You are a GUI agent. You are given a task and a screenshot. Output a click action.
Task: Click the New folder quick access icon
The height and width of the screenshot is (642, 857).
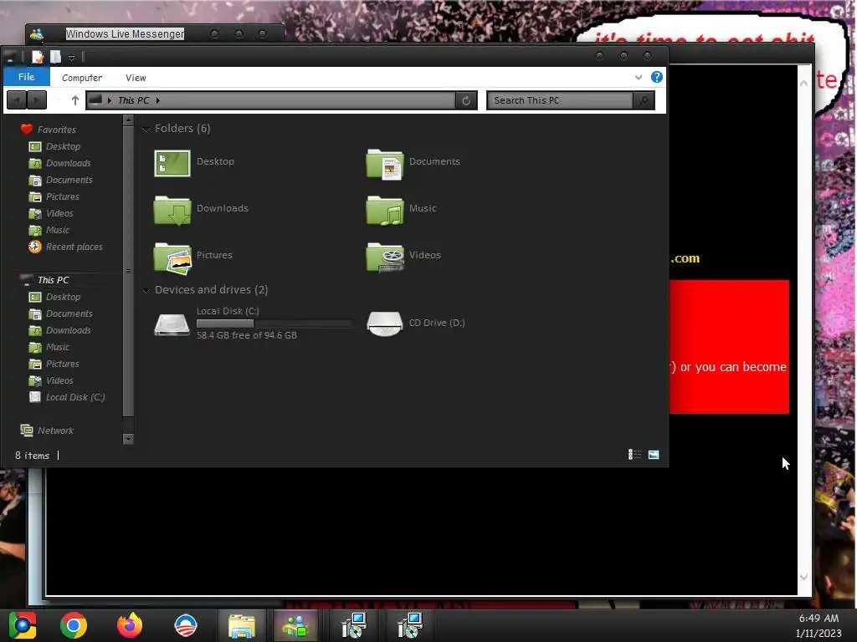pos(56,56)
